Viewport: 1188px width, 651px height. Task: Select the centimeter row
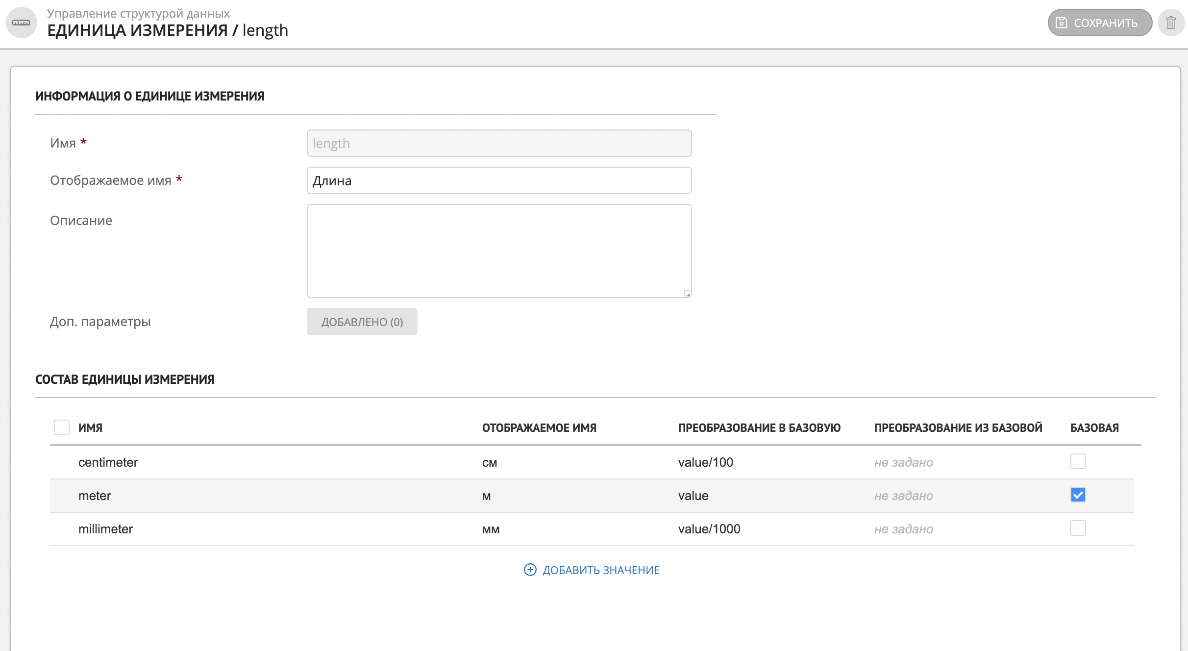108,463
